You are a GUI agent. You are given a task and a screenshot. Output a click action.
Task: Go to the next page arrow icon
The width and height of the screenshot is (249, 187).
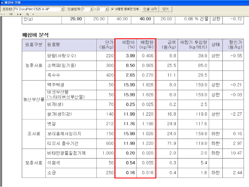pos(18,14)
